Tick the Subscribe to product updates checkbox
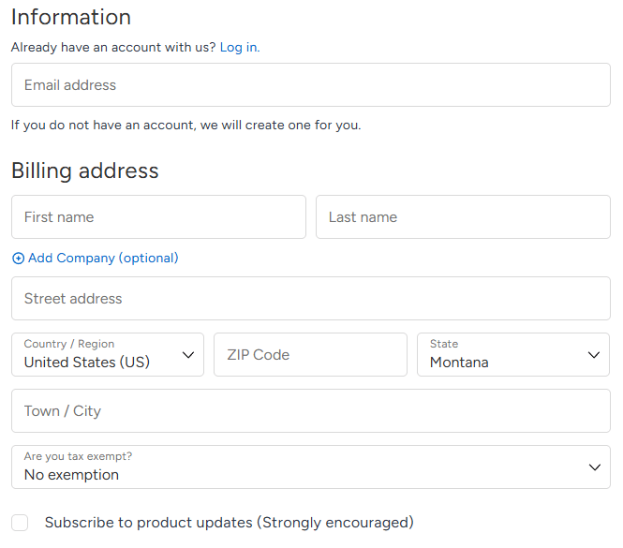This screenshot has height=548, width=623. point(20,523)
